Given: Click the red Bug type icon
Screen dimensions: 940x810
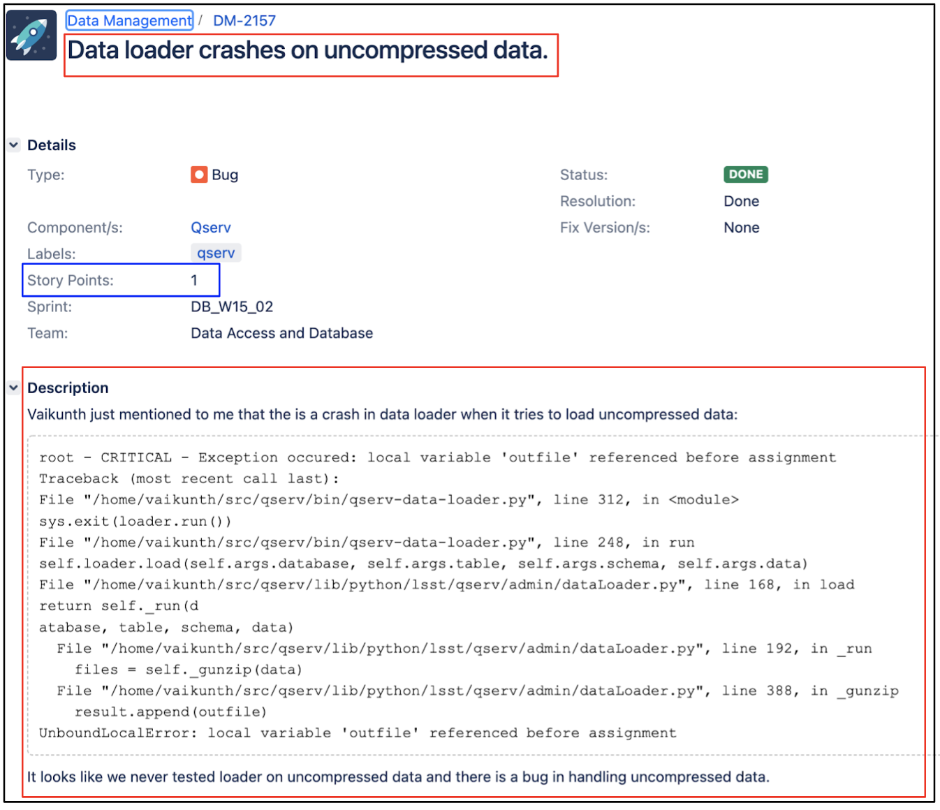Looking at the screenshot, I should [x=199, y=175].
